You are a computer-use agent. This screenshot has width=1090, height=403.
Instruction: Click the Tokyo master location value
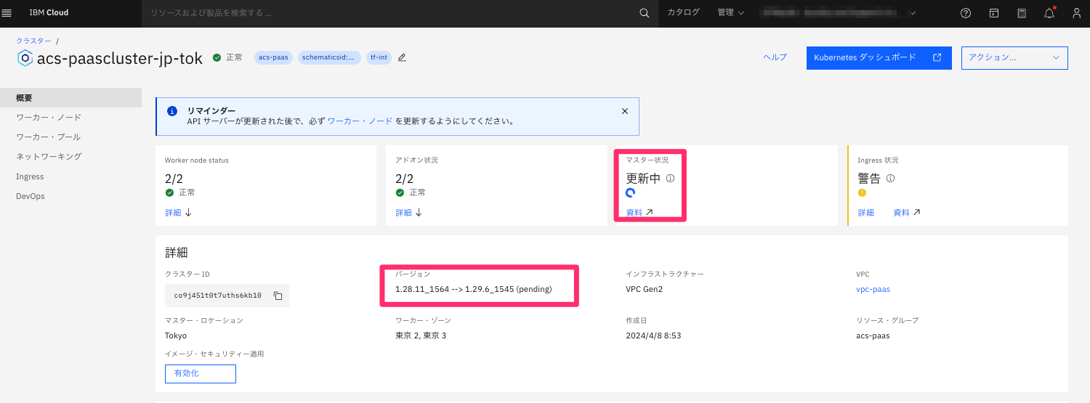click(176, 335)
